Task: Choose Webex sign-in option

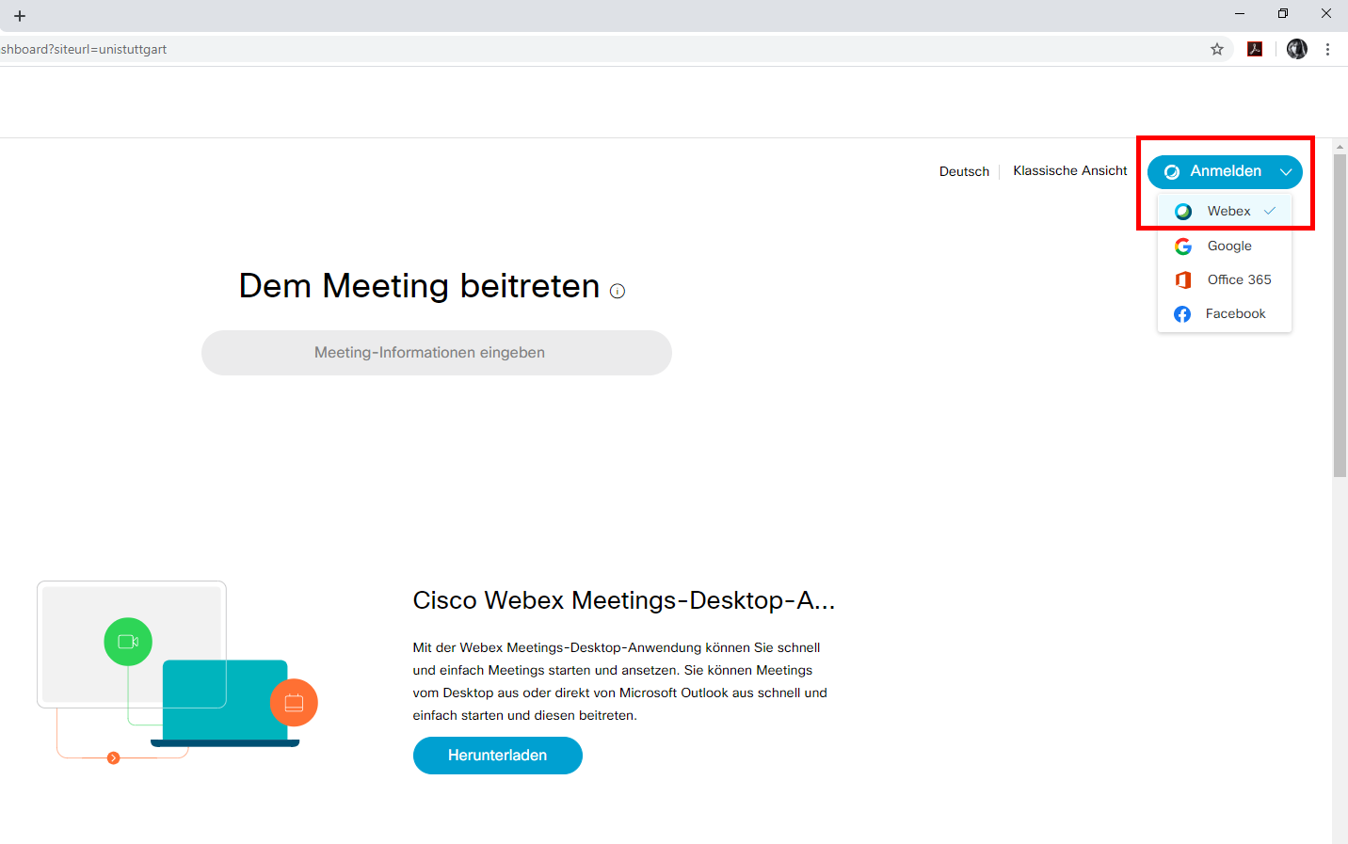Action: click(x=1225, y=211)
